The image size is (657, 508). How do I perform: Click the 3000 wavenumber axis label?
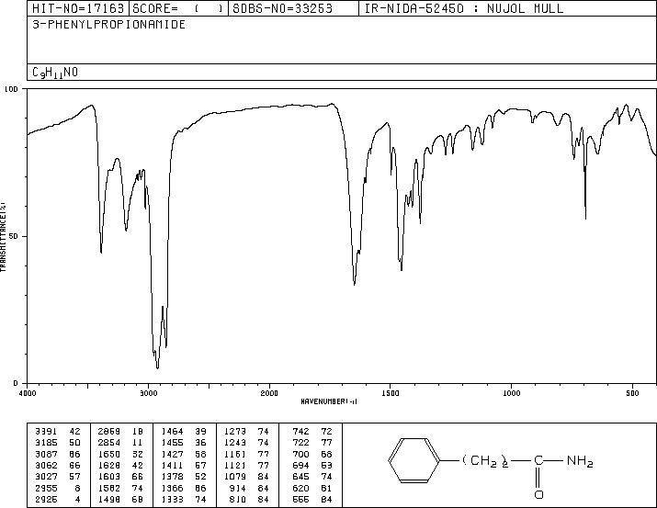(148, 393)
